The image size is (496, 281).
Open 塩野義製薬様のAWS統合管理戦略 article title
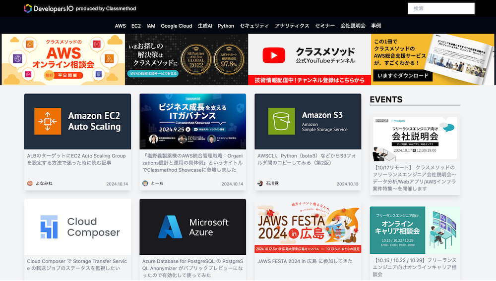[192, 163]
